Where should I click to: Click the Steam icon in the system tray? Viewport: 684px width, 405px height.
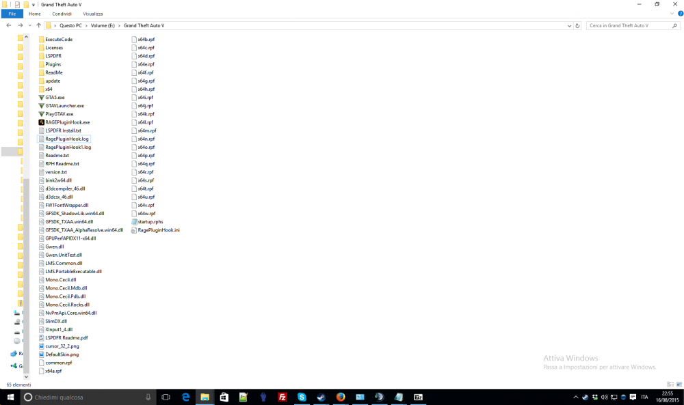pyautogui.click(x=585, y=396)
